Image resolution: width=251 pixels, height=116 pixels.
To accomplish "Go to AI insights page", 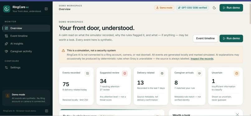I will (x=26, y=44).
